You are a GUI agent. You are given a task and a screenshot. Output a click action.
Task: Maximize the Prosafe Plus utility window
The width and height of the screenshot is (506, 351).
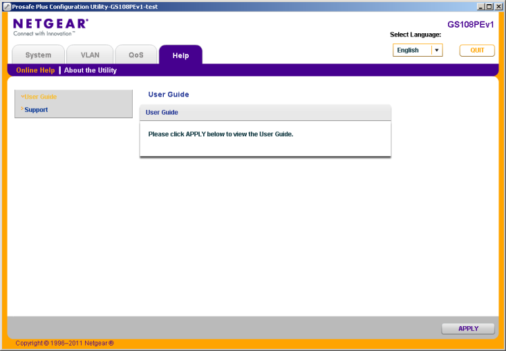point(489,6)
